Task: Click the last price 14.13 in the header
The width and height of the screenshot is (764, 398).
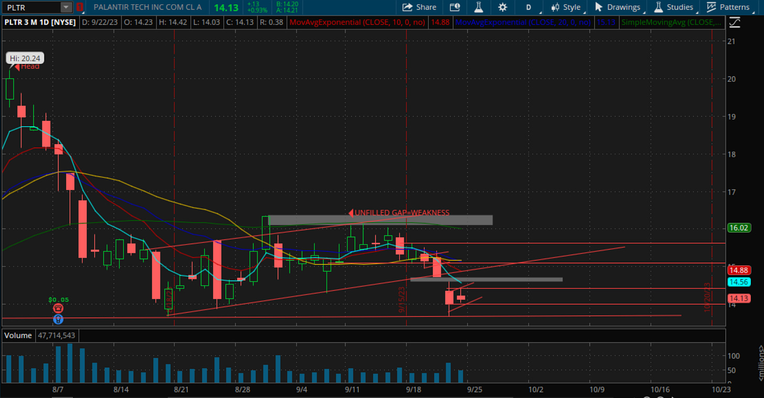Action: pyautogui.click(x=226, y=7)
